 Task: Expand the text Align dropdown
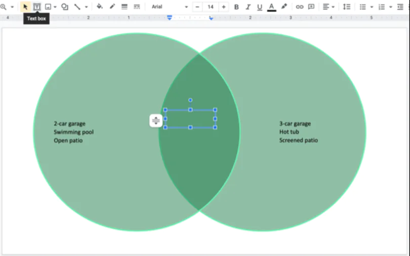point(329,7)
